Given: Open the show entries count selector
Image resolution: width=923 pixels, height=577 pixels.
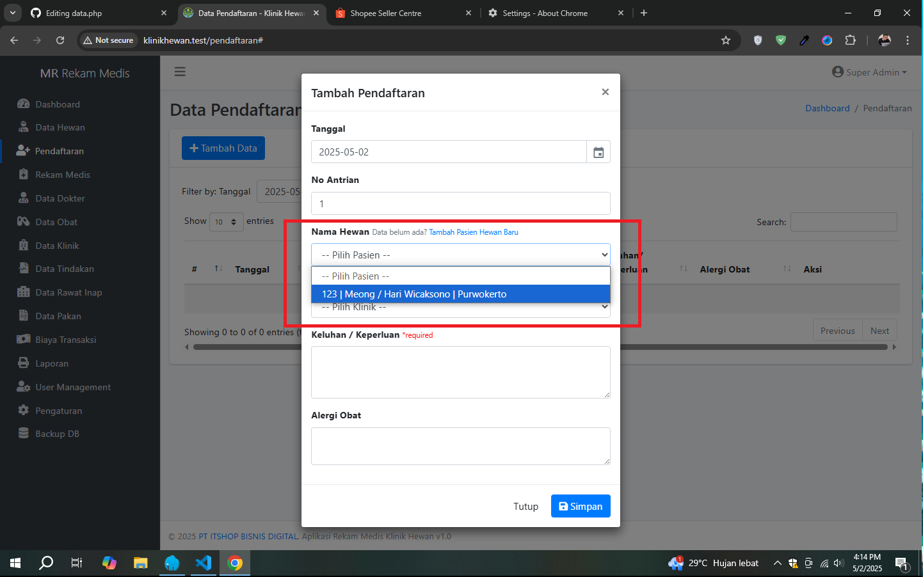Looking at the screenshot, I should pyautogui.click(x=226, y=222).
